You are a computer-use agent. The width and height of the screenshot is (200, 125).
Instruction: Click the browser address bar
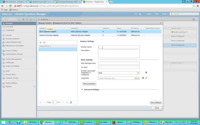[102, 6]
